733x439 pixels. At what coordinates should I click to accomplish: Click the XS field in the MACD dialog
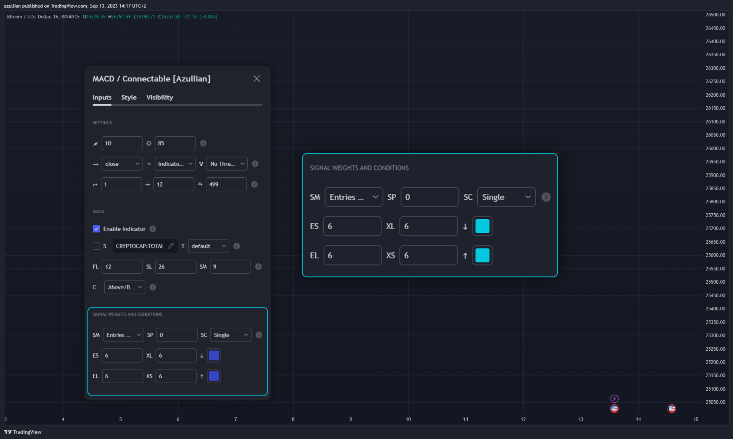(x=176, y=376)
